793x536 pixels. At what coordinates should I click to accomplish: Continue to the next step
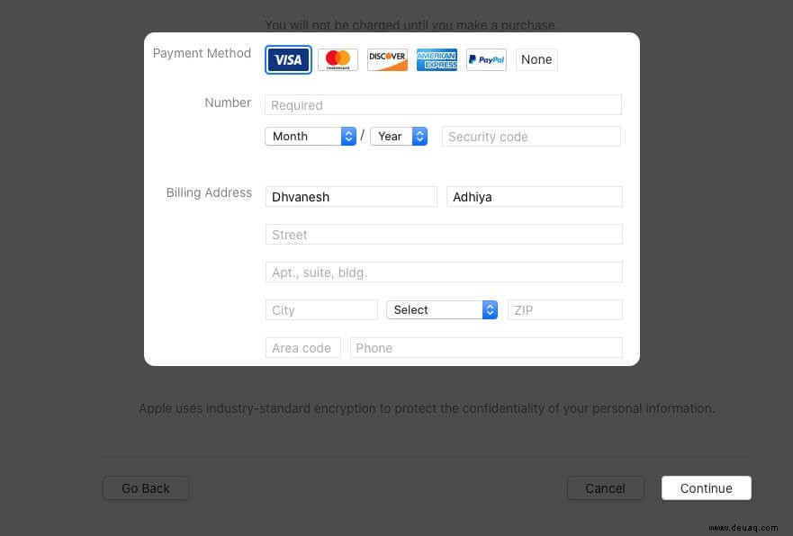pyautogui.click(x=706, y=488)
